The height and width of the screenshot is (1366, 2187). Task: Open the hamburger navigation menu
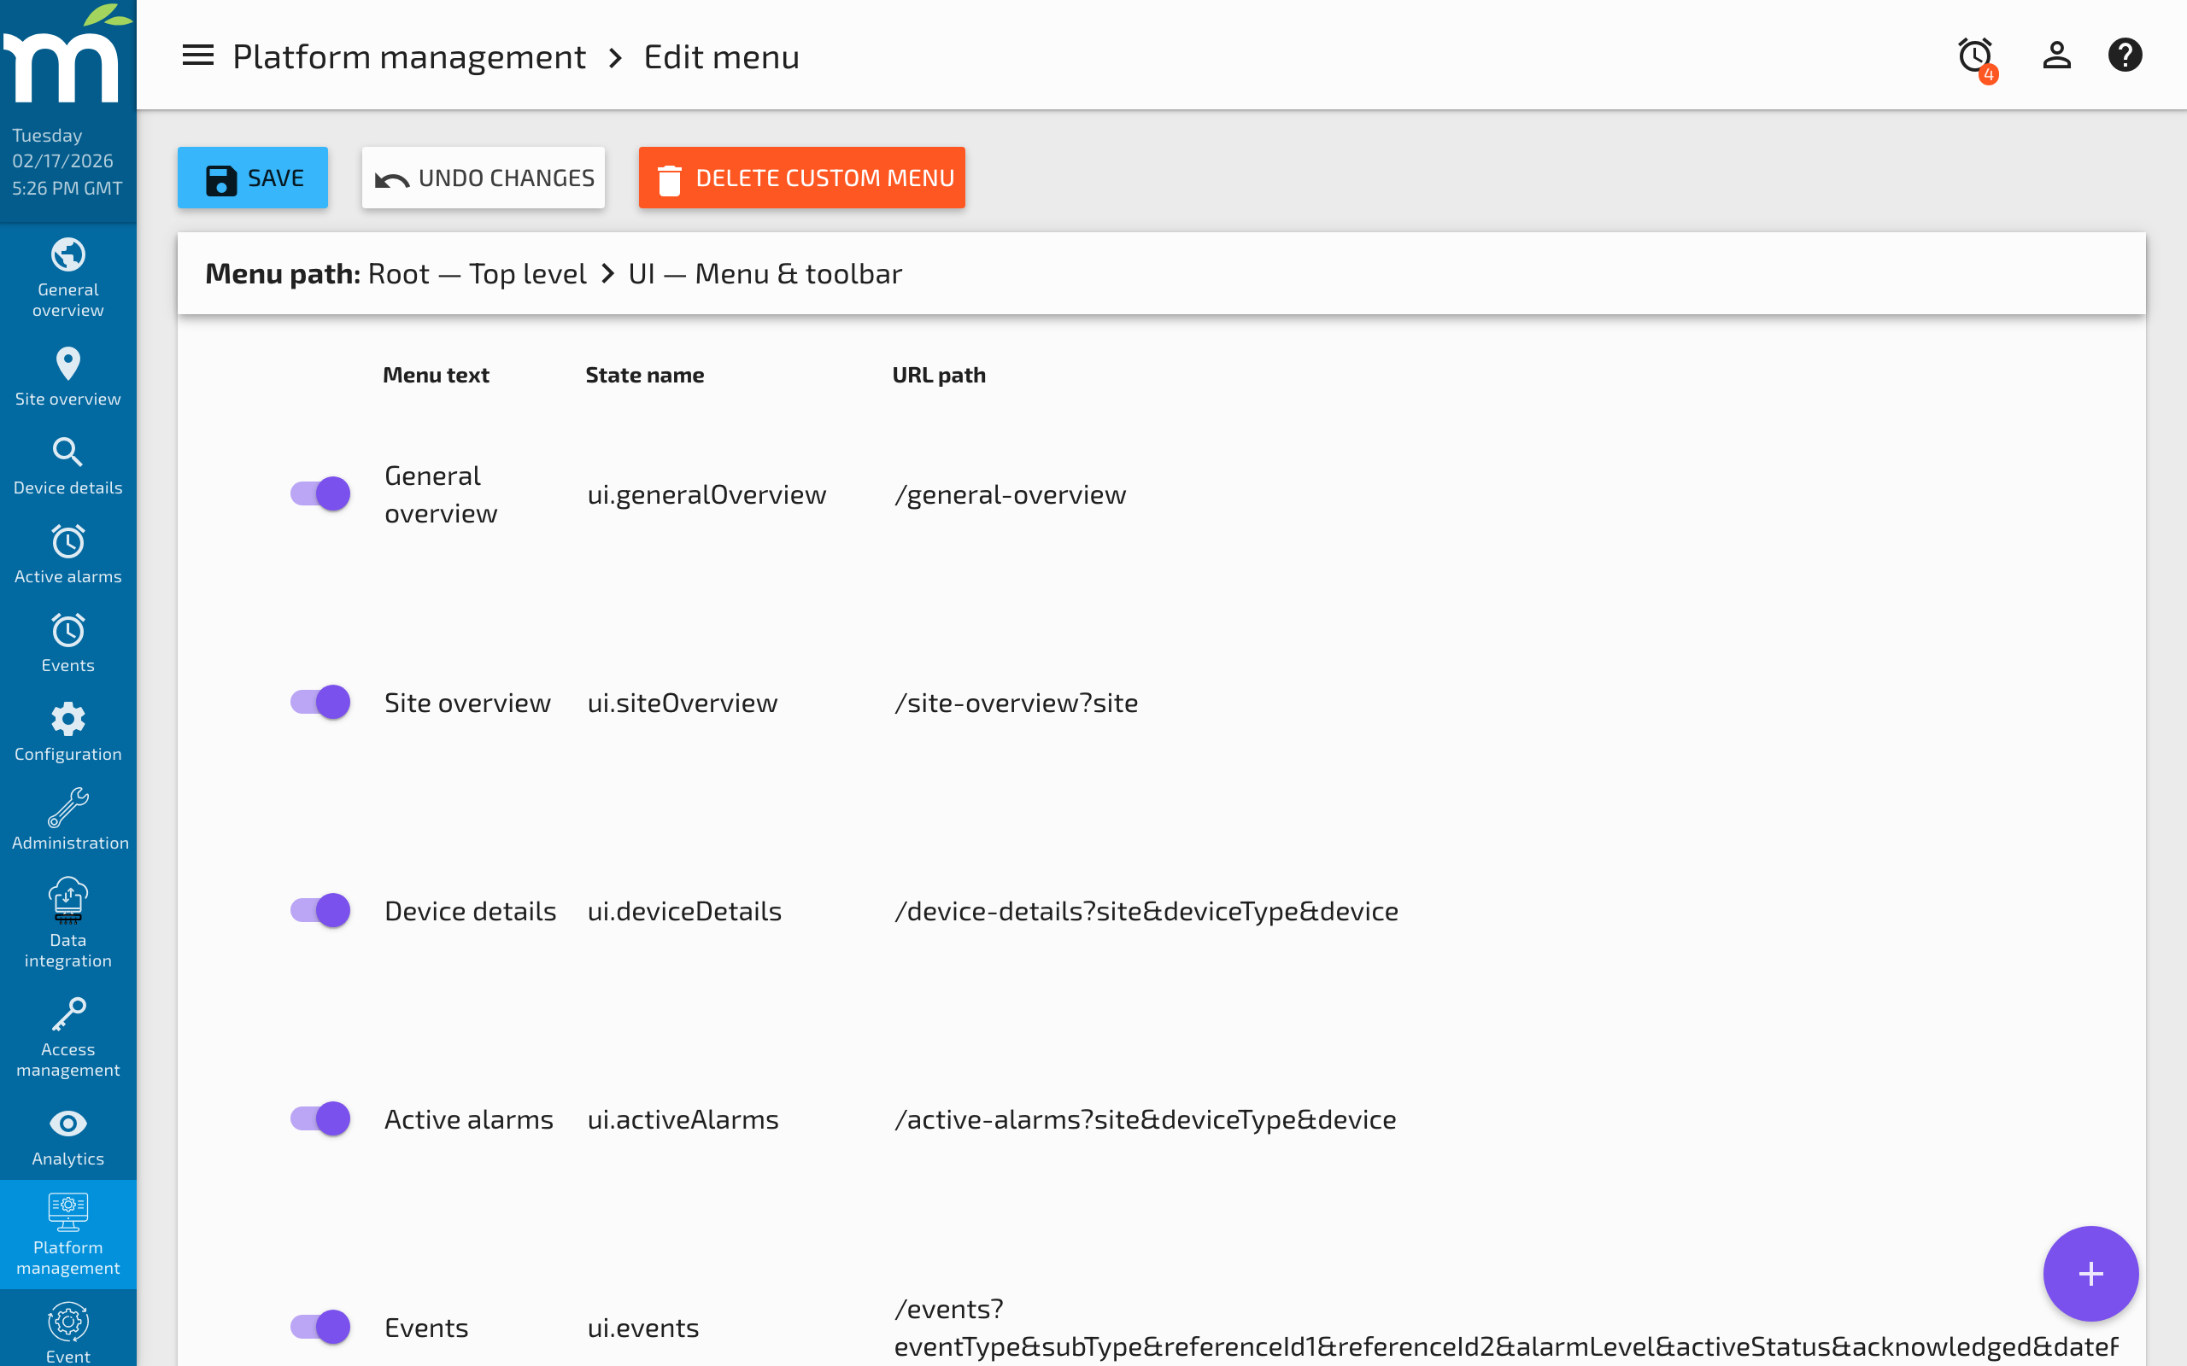[198, 56]
